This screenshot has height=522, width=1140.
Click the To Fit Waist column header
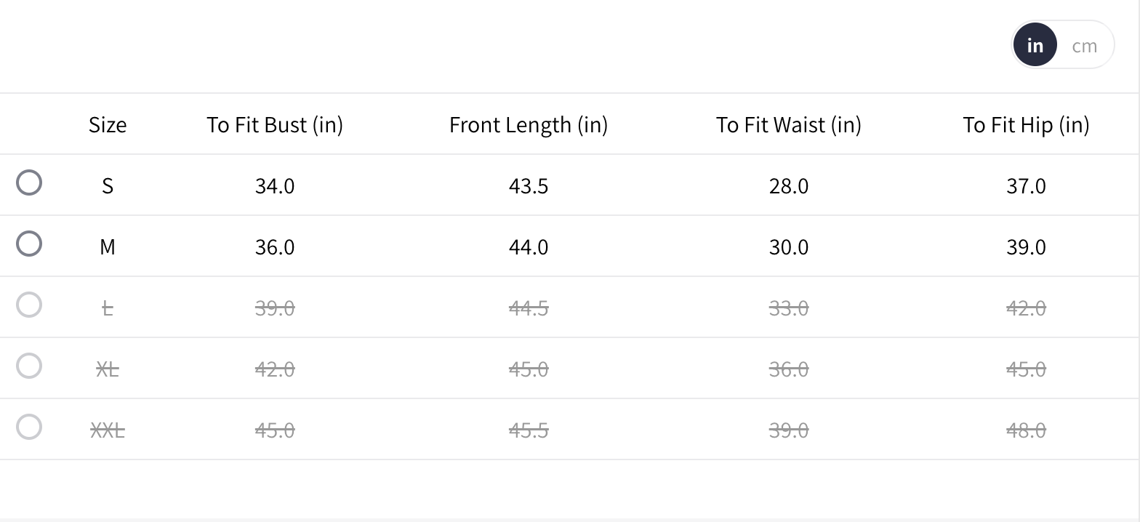[789, 125]
